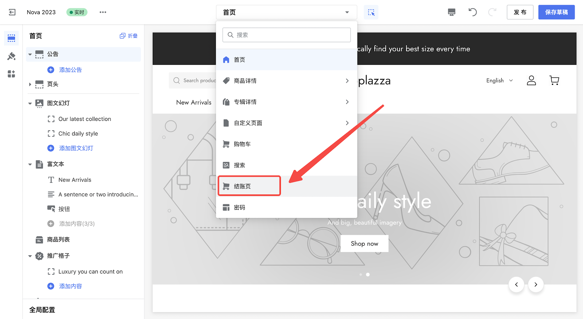583x319 pixels.
Task: Open the add apps sidebar icon
Action: 11,74
